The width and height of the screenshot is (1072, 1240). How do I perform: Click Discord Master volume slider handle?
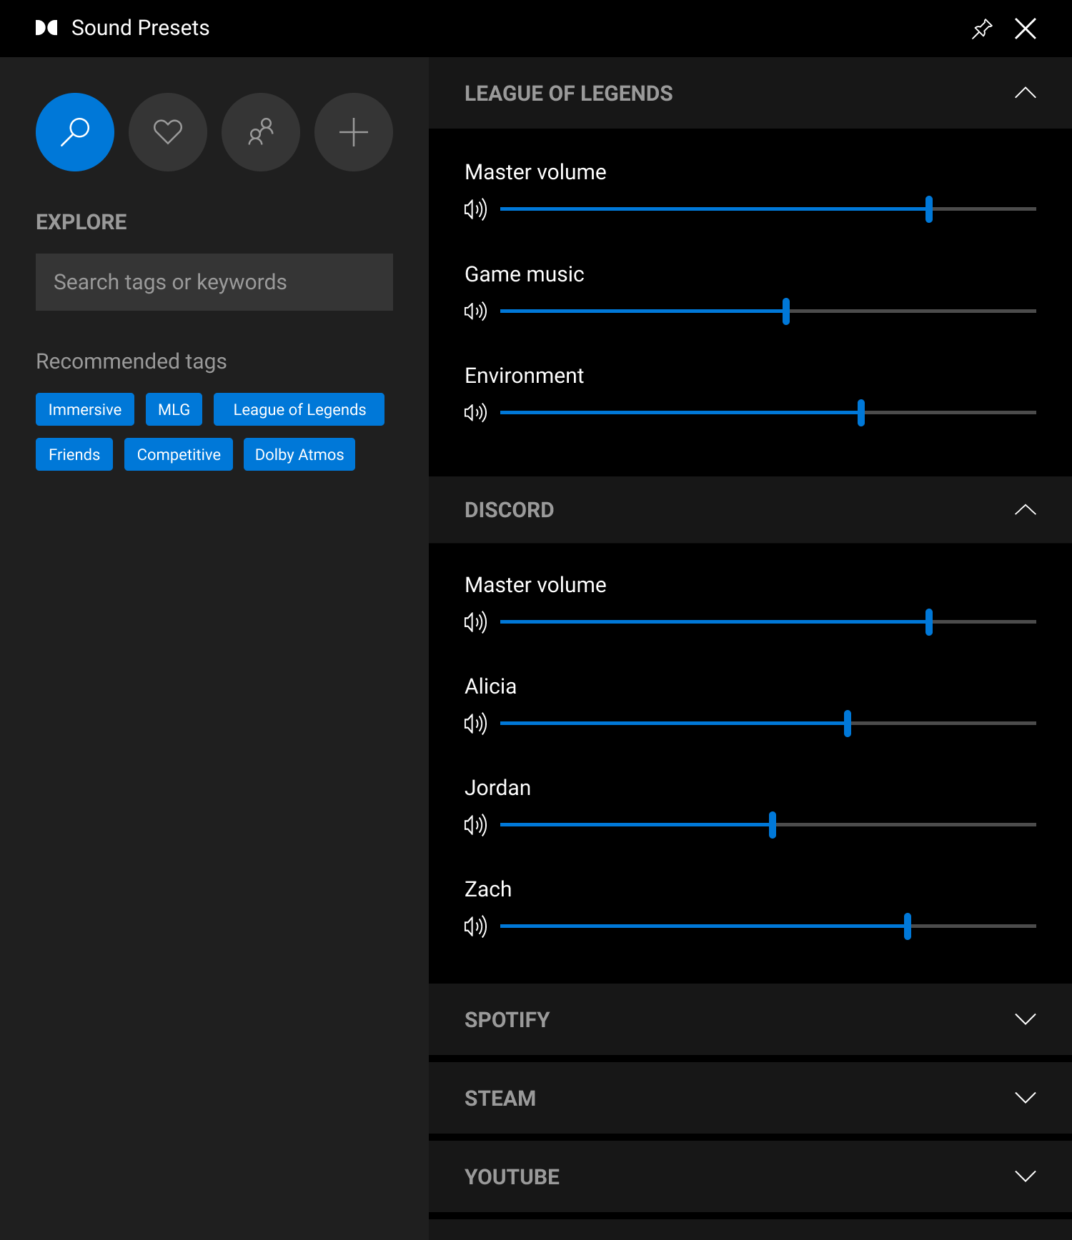929,622
